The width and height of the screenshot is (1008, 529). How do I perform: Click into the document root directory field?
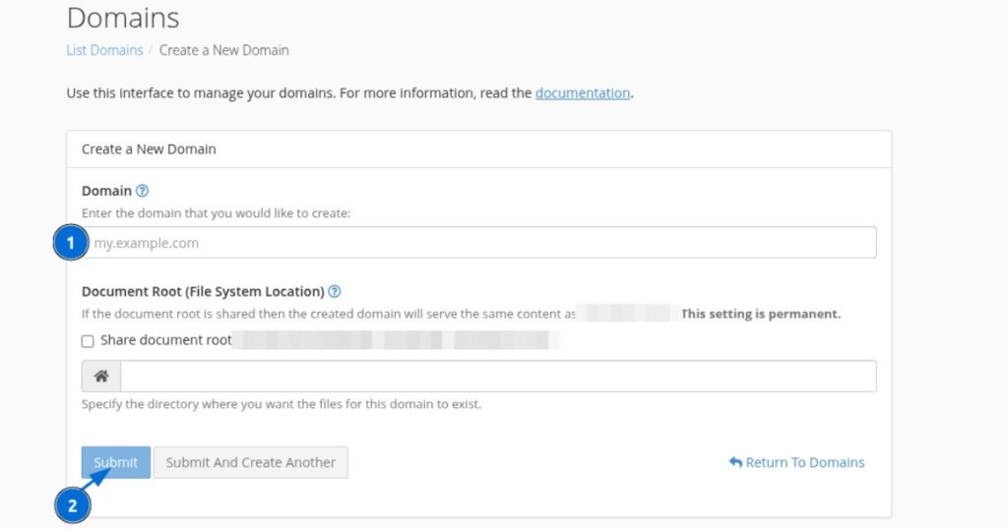497,377
